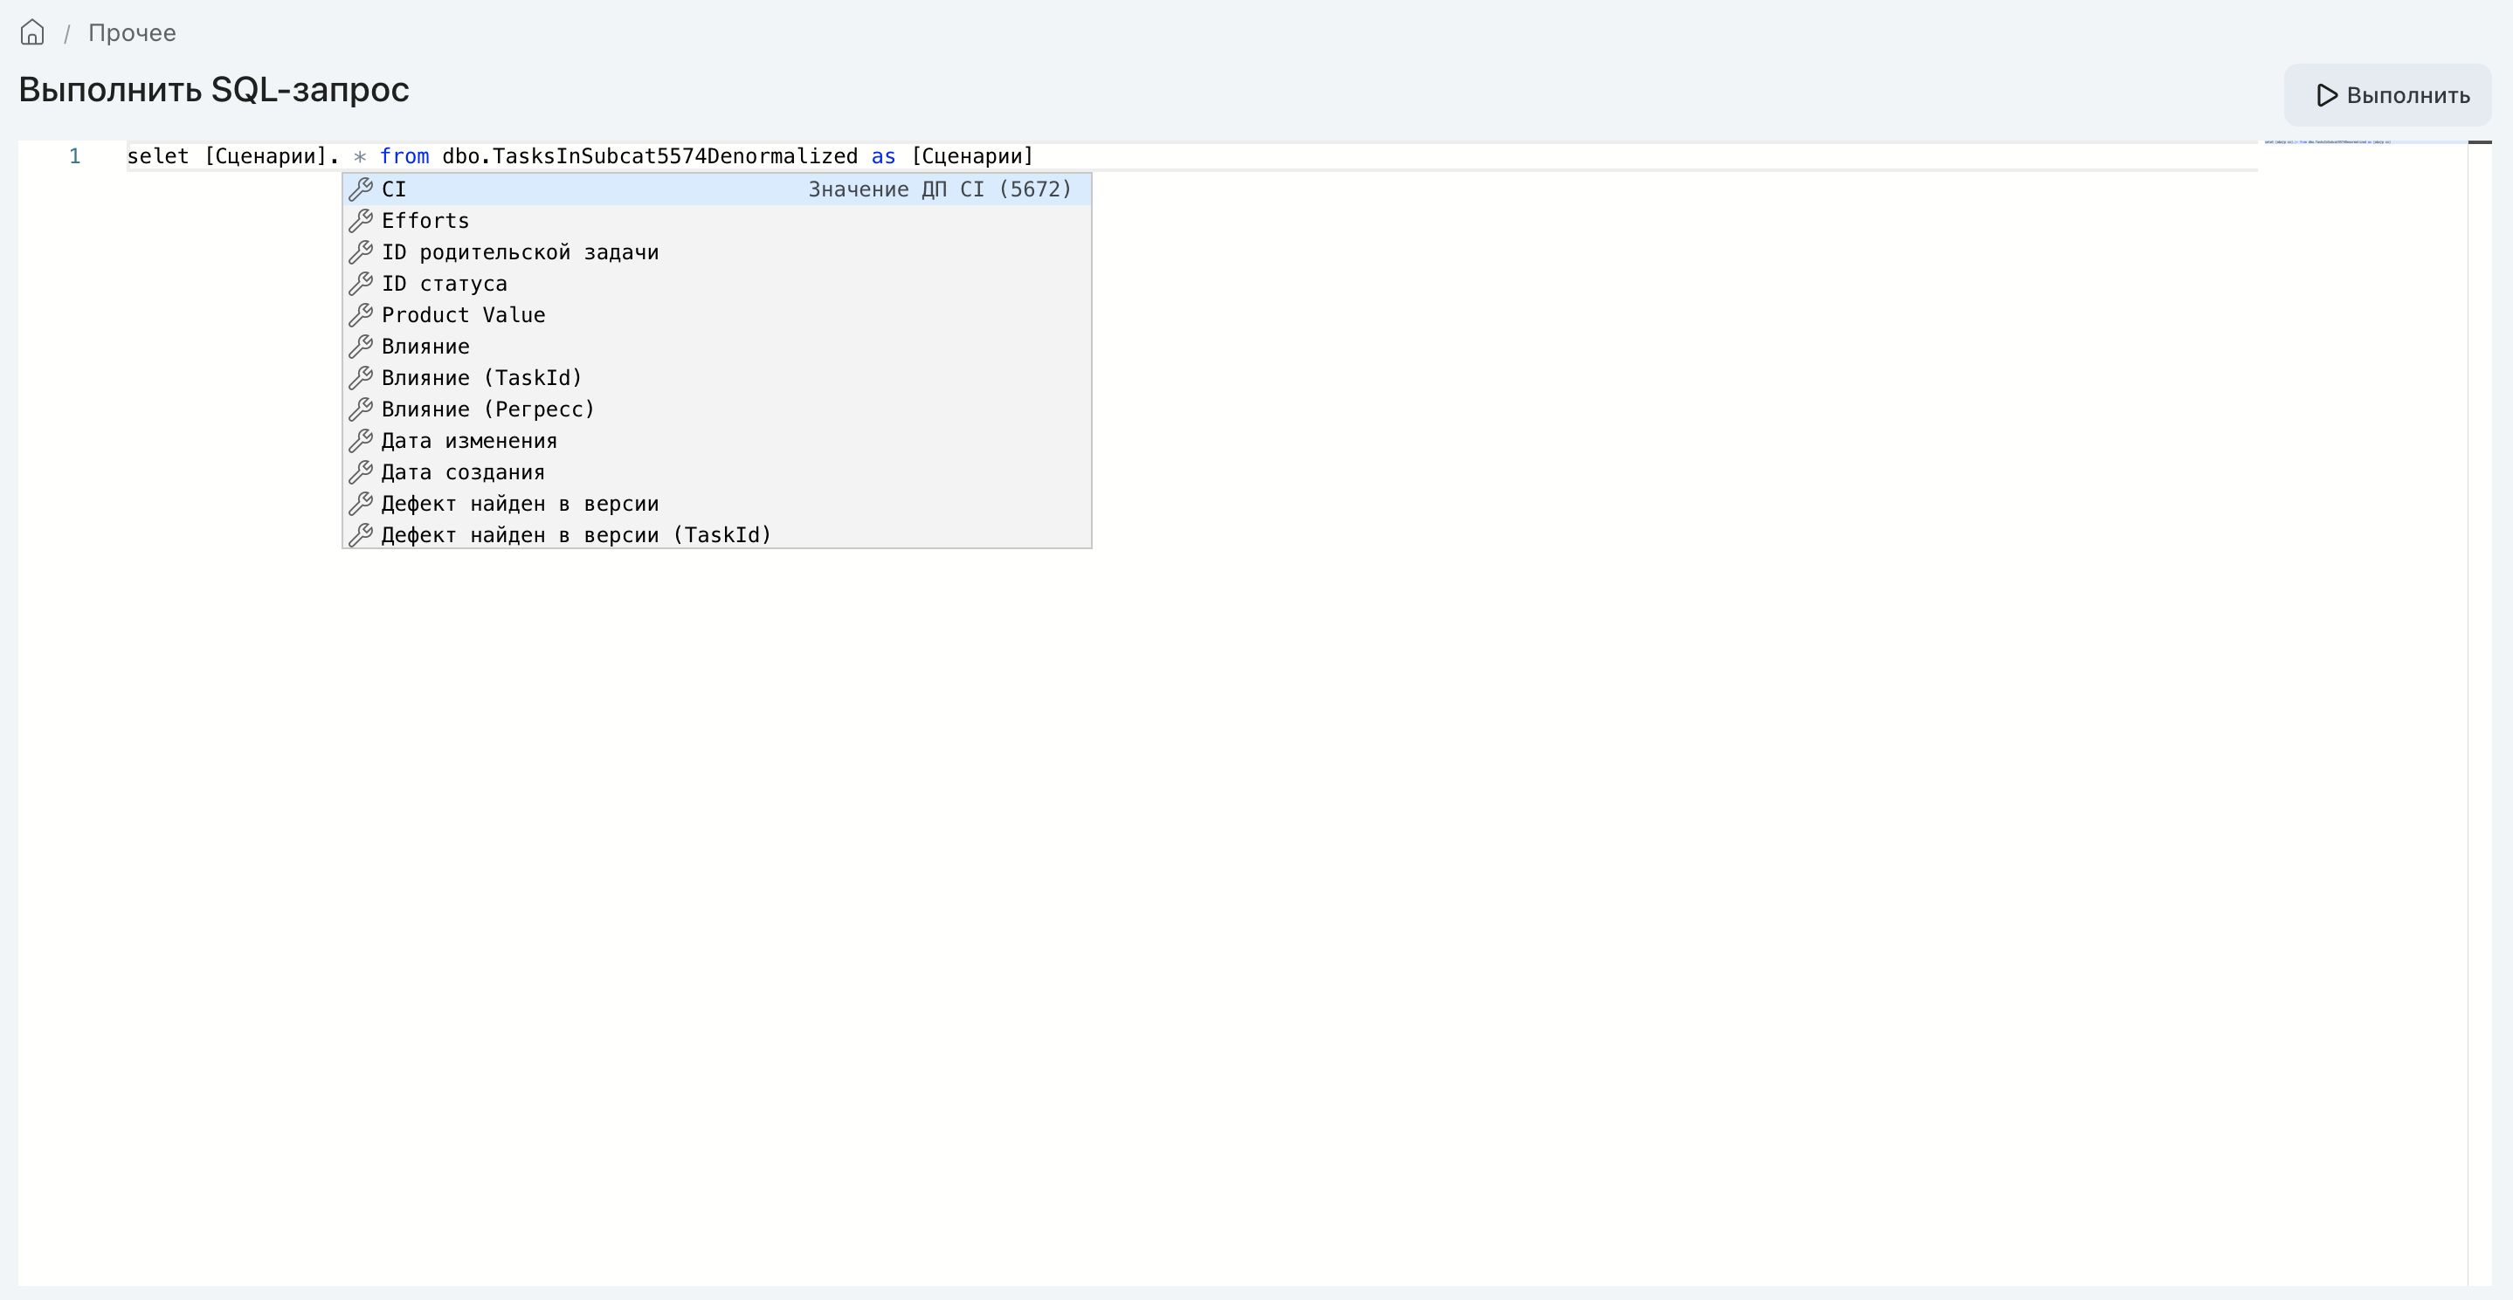Click the Выполнить SQL-запрос heading

click(x=214, y=90)
